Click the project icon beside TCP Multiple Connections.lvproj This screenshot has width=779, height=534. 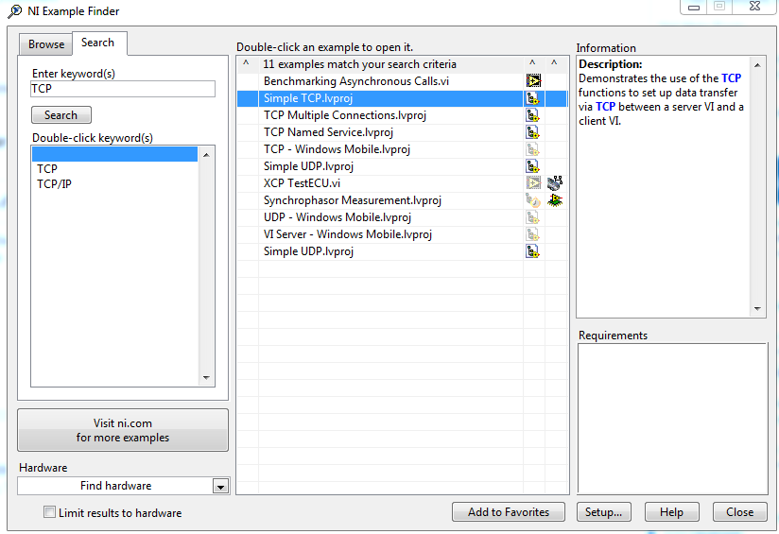click(x=532, y=115)
